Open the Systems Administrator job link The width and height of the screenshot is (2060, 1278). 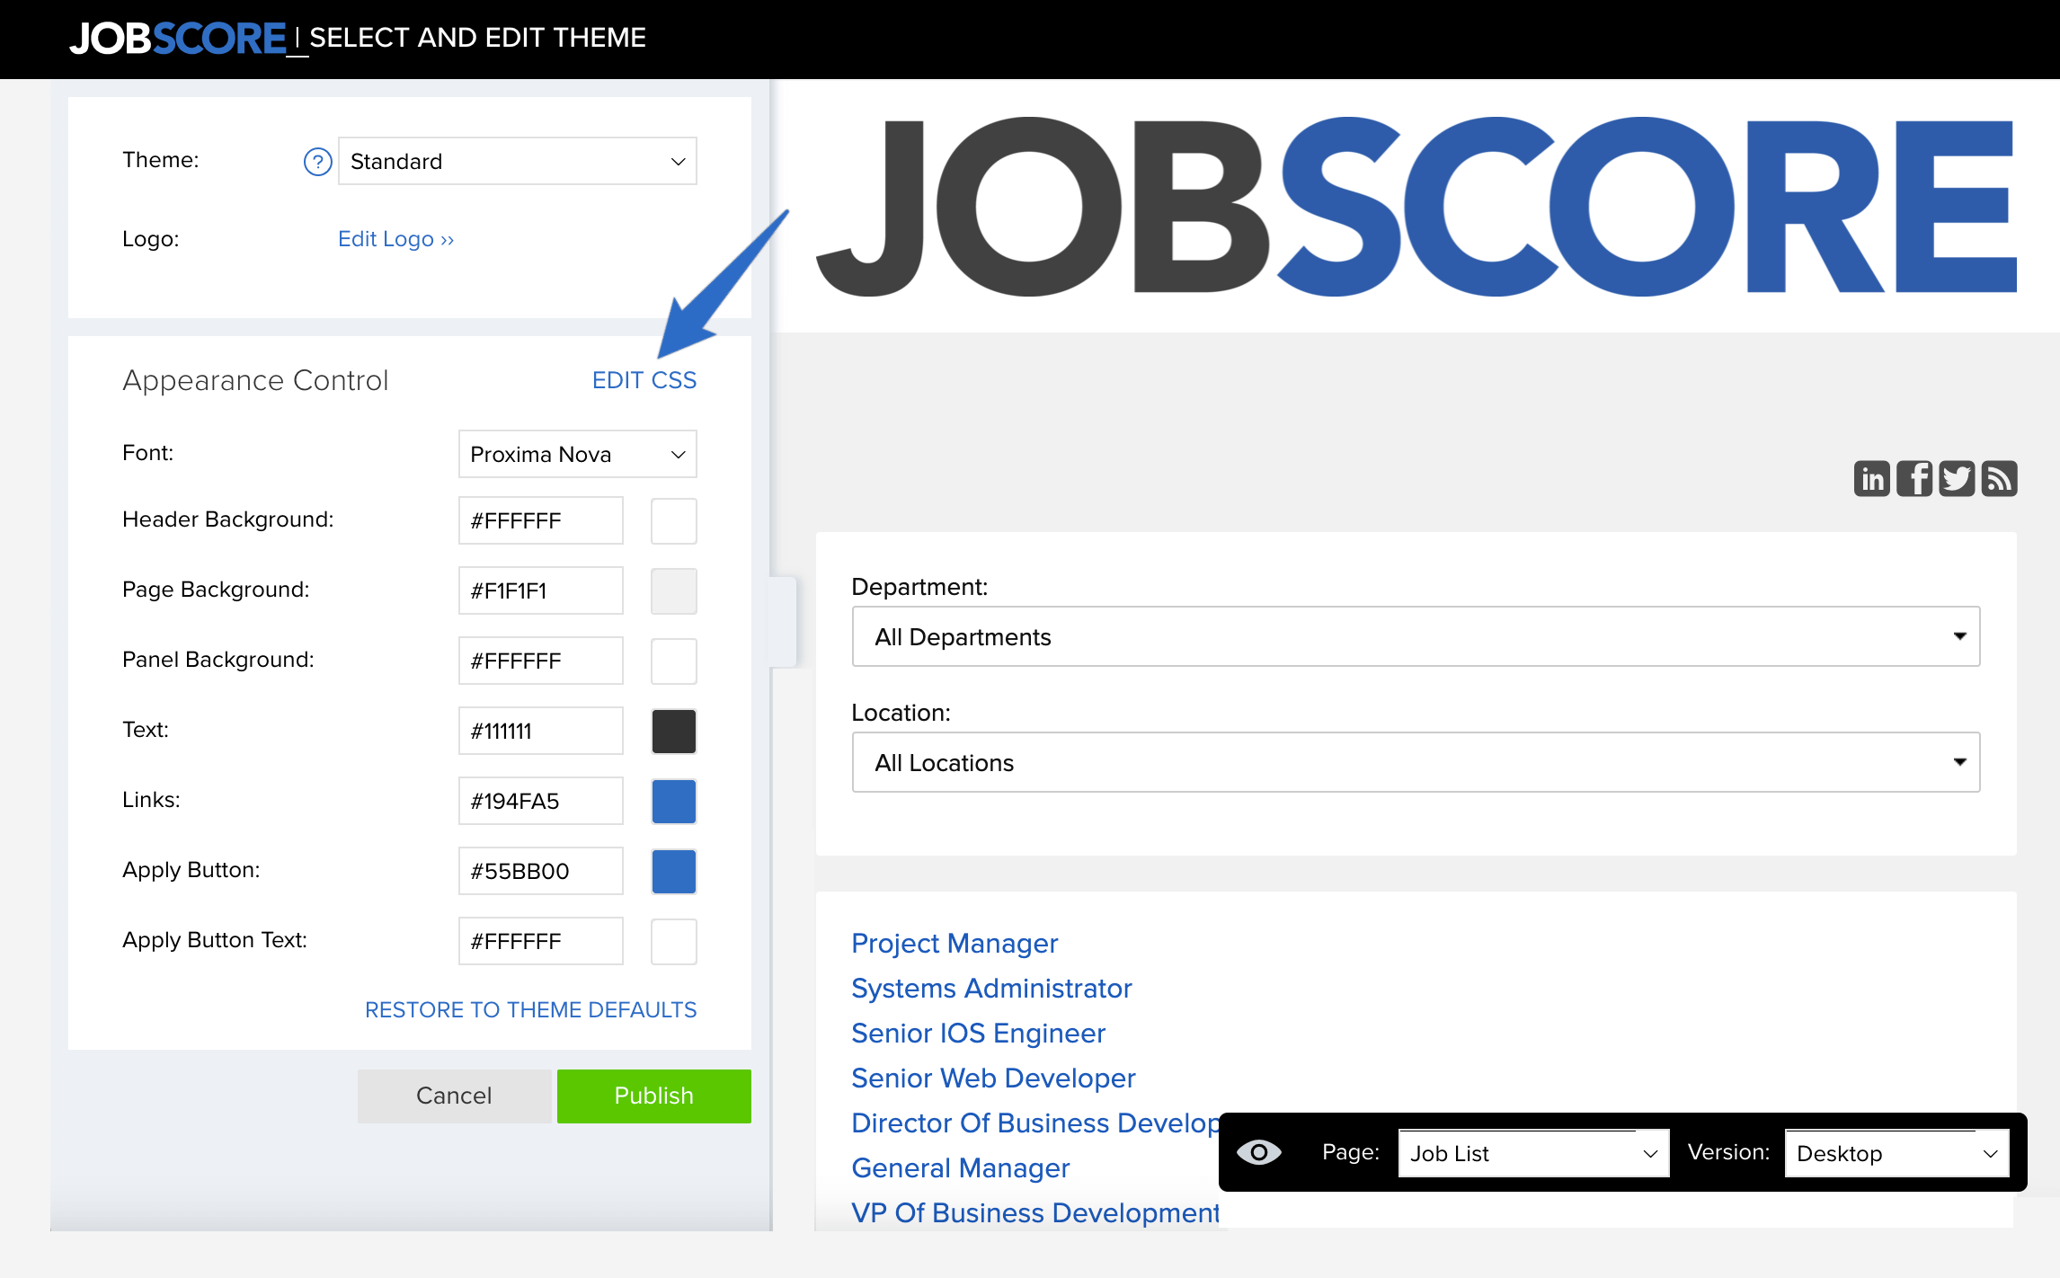tap(991, 989)
